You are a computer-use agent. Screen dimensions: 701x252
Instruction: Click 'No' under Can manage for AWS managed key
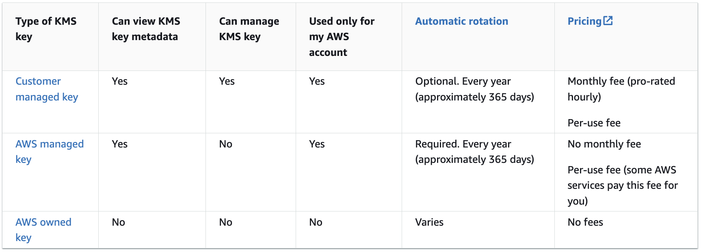click(x=225, y=144)
